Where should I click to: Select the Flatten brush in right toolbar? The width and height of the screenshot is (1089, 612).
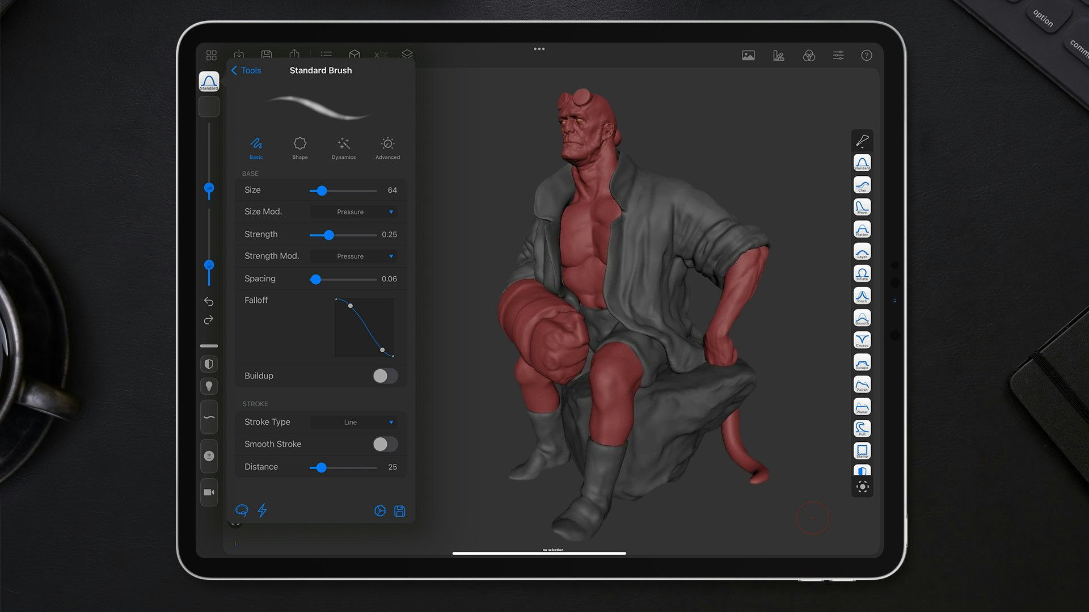coord(862,229)
